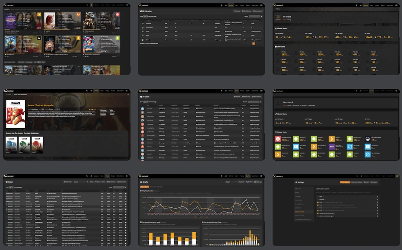Click the search field in All Libraries
Image resolution: width=402 pixels, height=250 pixels.
tap(254, 16)
